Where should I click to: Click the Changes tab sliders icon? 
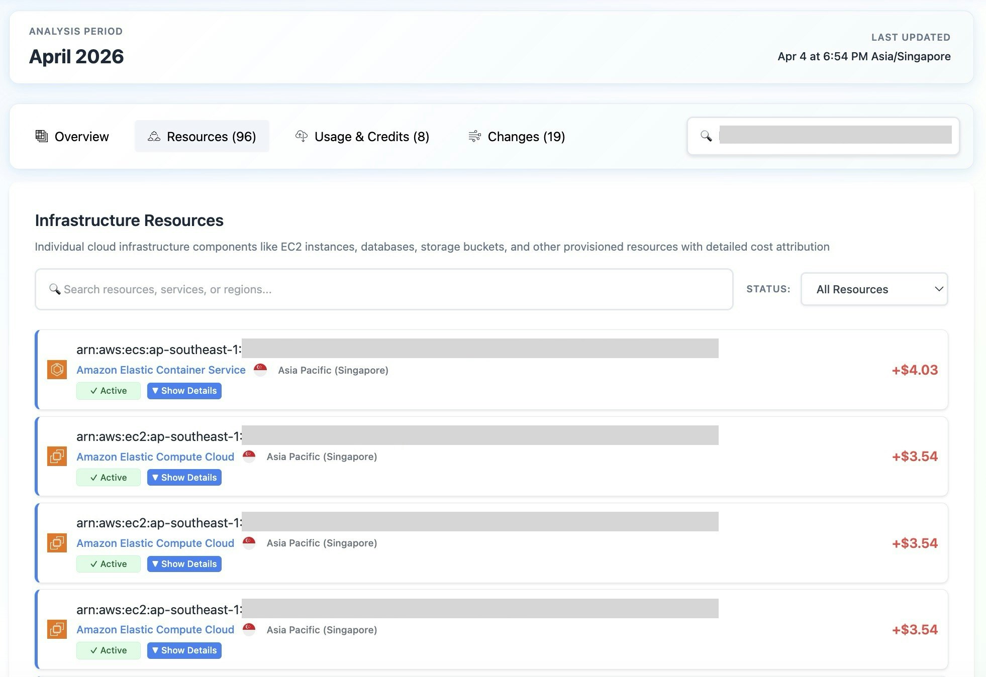point(474,136)
